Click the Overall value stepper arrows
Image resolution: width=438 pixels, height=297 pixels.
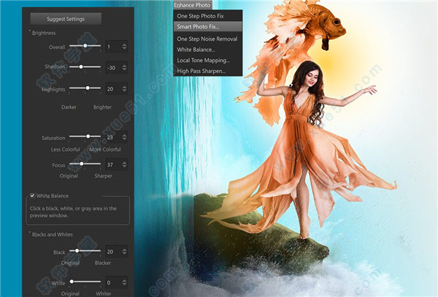124,47
